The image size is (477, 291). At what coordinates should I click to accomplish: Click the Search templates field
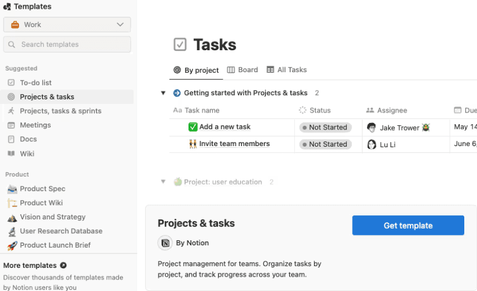tap(67, 44)
